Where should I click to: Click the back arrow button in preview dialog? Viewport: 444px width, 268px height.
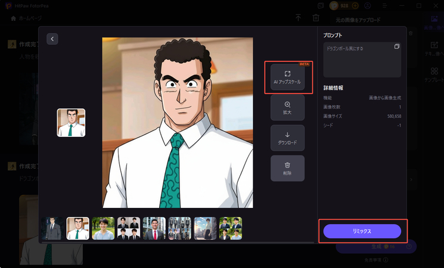point(52,39)
